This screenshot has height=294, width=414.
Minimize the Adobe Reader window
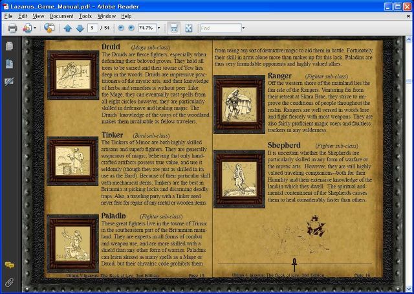click(388, 6)
